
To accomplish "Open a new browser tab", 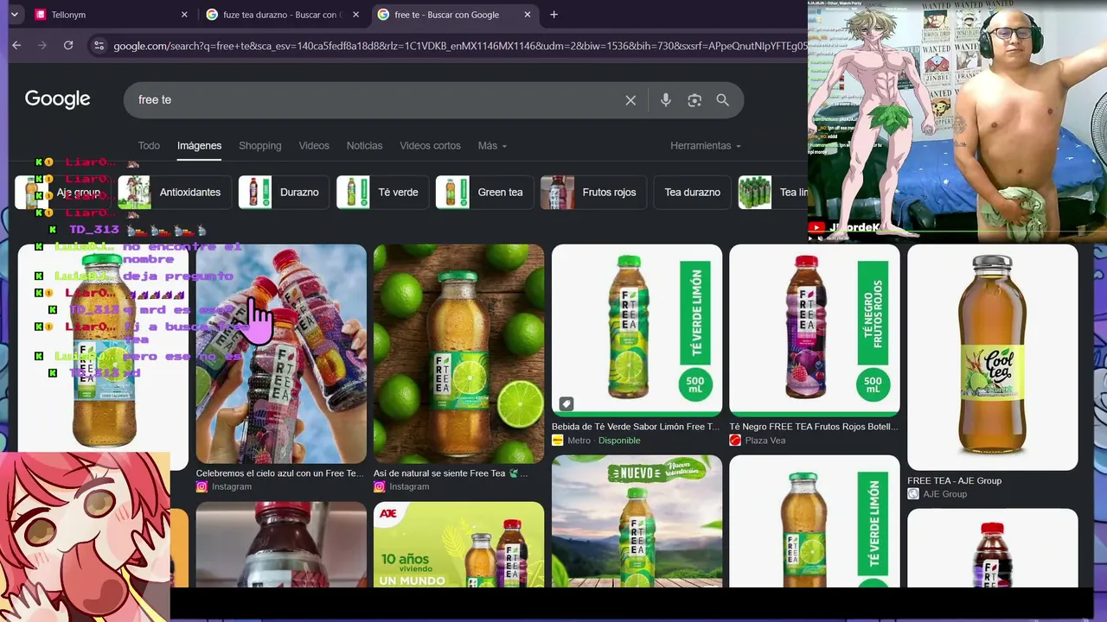I will (553, 15).
